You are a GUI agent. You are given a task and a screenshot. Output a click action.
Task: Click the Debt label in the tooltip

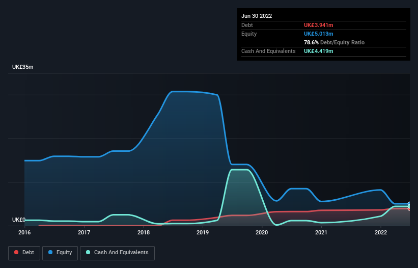pyautogui.click(x=247, y=25)
